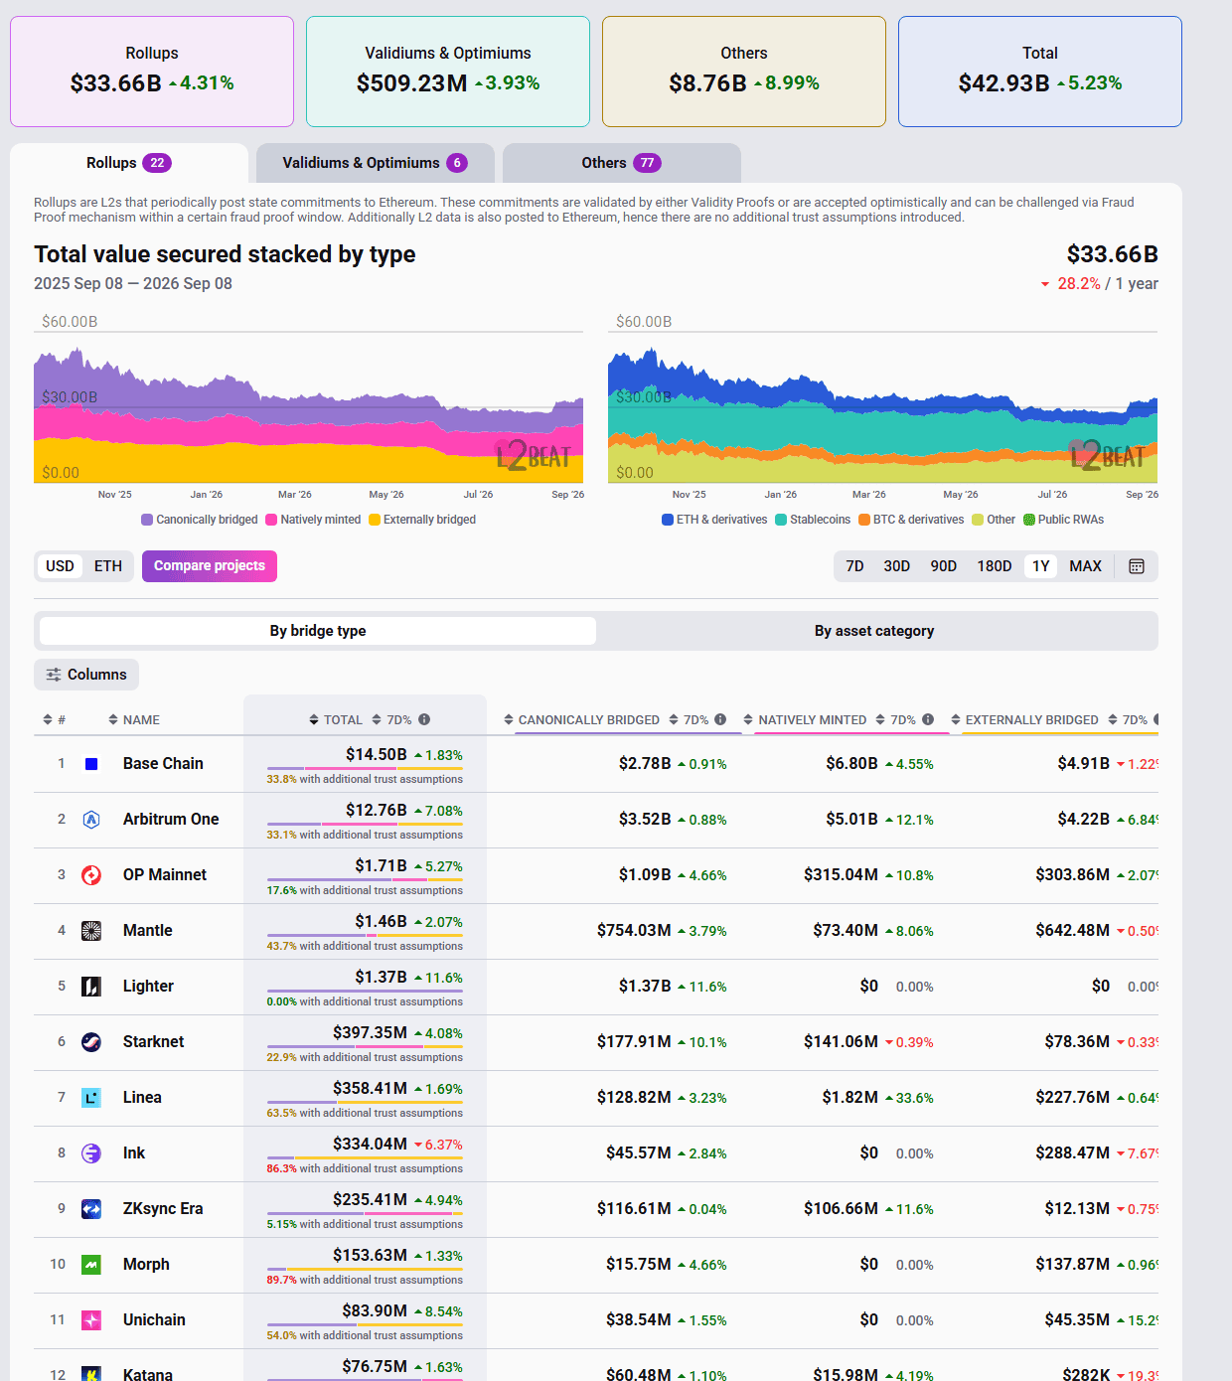Sort by Externally Bridged 7D% change

pos(1128,720)
